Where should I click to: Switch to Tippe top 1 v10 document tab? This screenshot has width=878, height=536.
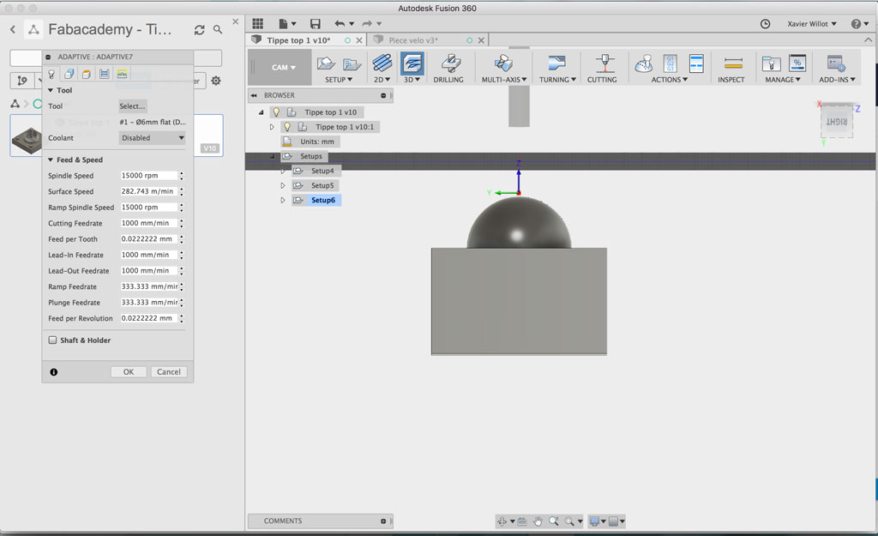298,40
